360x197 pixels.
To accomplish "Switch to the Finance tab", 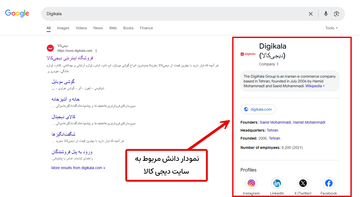I will pyautogui.click(x=146, y=28).
